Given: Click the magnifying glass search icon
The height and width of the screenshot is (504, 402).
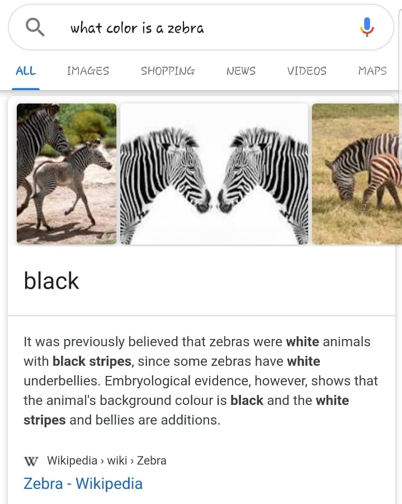Looking at the screenshot, I should tap(35, 27).
